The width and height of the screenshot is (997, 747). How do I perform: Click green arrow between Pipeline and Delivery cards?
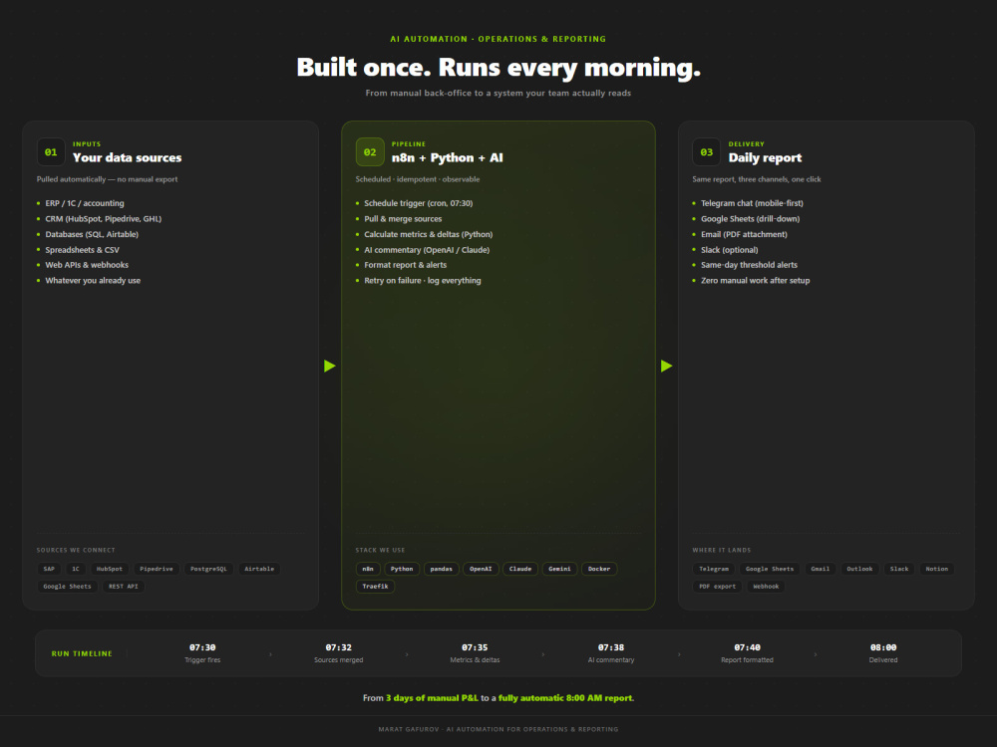point(666,366)
